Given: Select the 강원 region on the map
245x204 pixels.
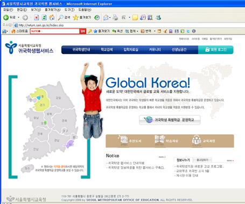Looking at the screenshot, I should [x=58, y=98].
